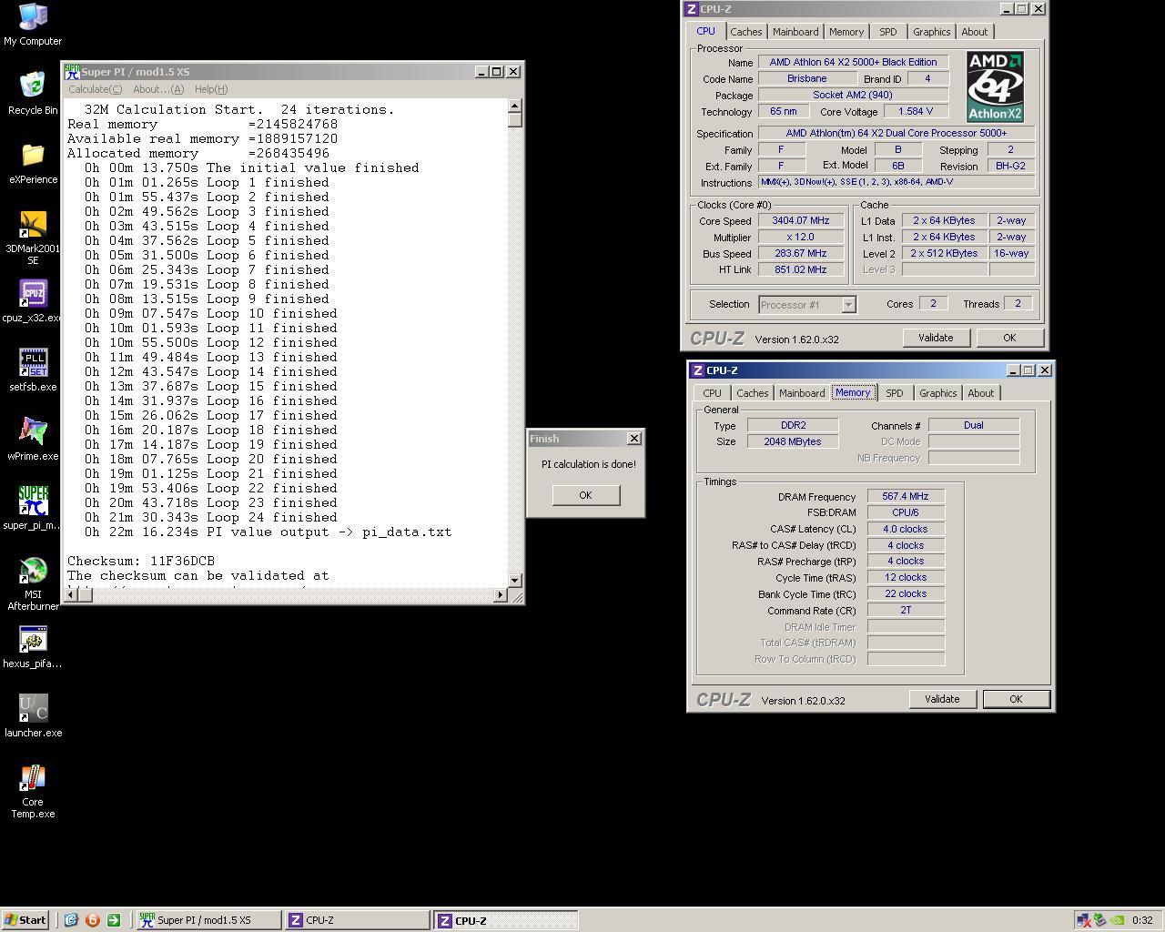Switch to first CPU-Z taskbar button
Viewport: 1165px width, 932px height.
tap(357, 920)
